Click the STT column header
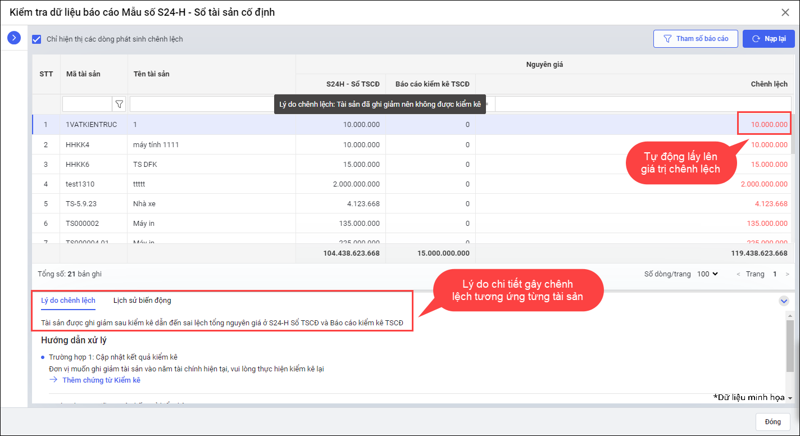Viewport: 800px width, 436px height. (x=46, y=74)
